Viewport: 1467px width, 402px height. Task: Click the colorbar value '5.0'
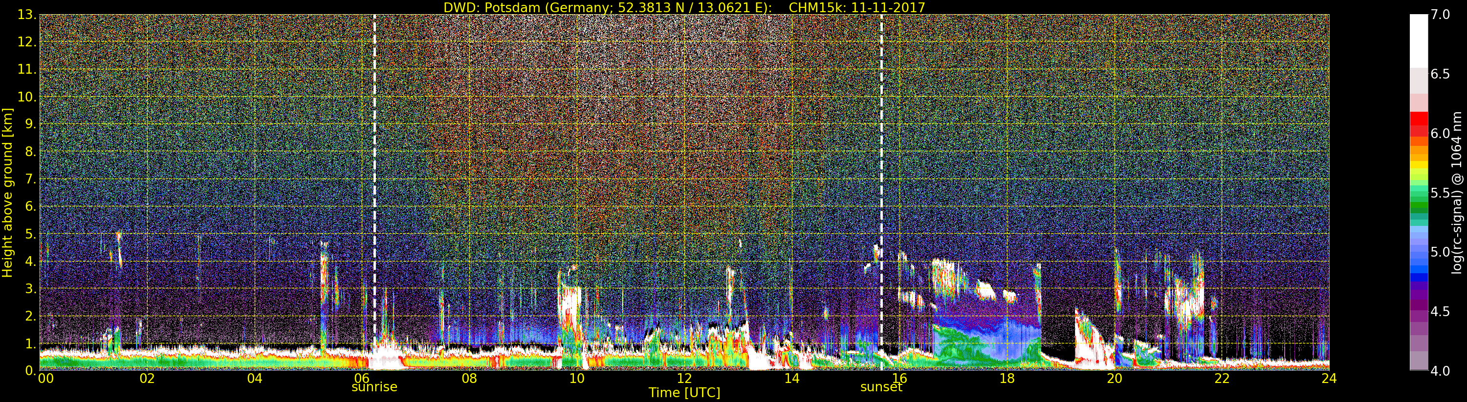pos(1440,252)
